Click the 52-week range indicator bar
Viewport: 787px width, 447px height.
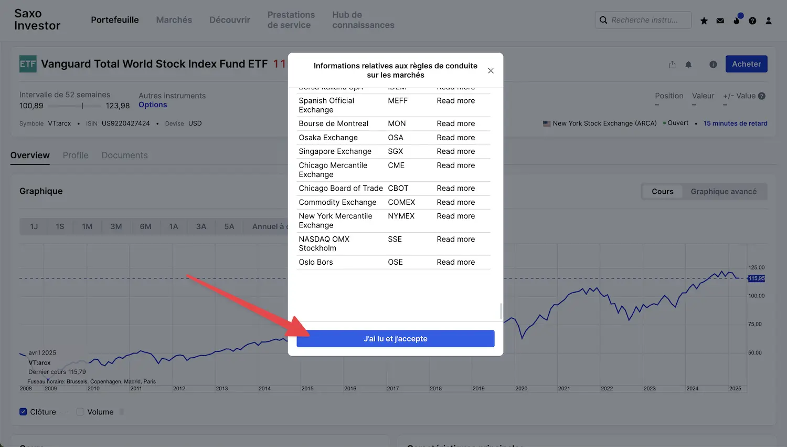point(75,106)
